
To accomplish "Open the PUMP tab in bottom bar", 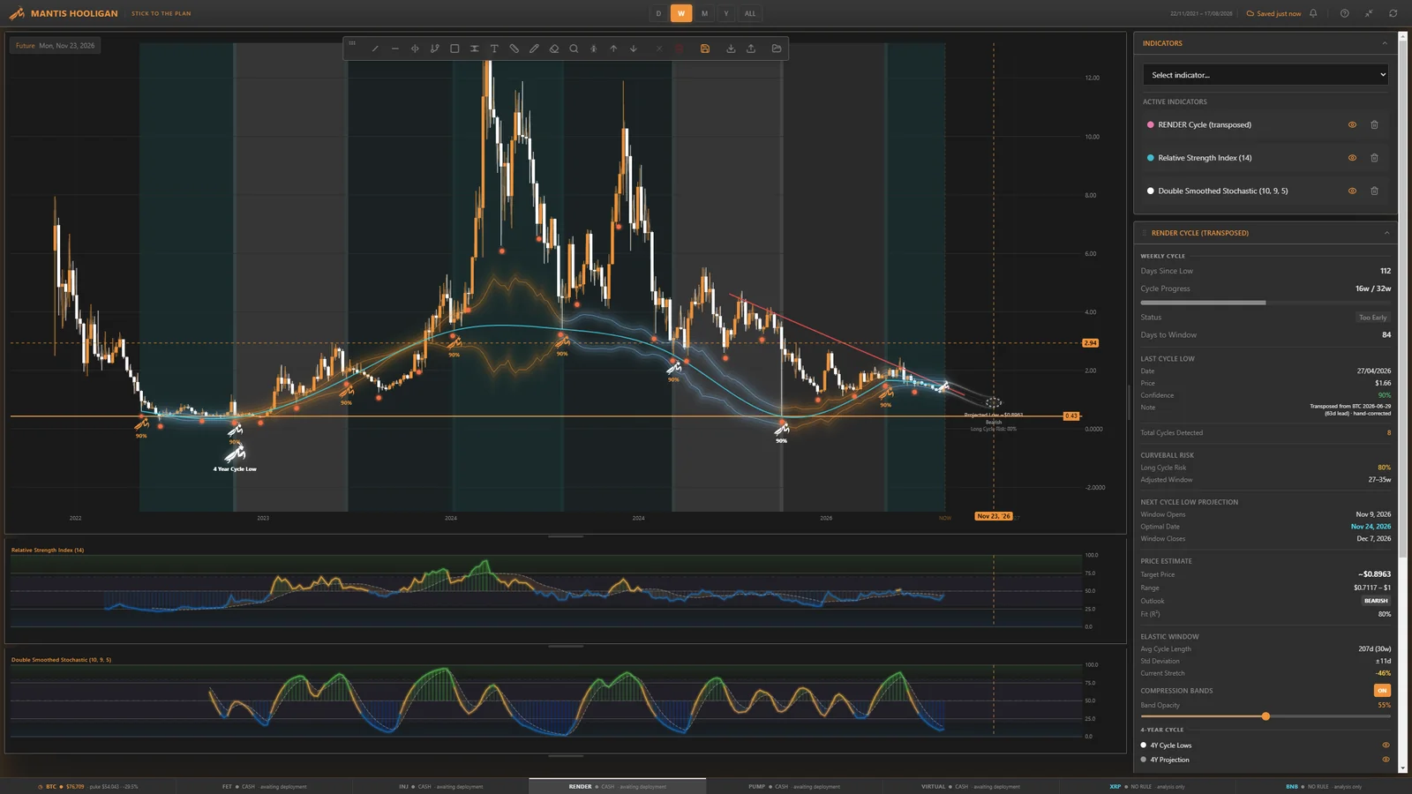I will [794, 786].
